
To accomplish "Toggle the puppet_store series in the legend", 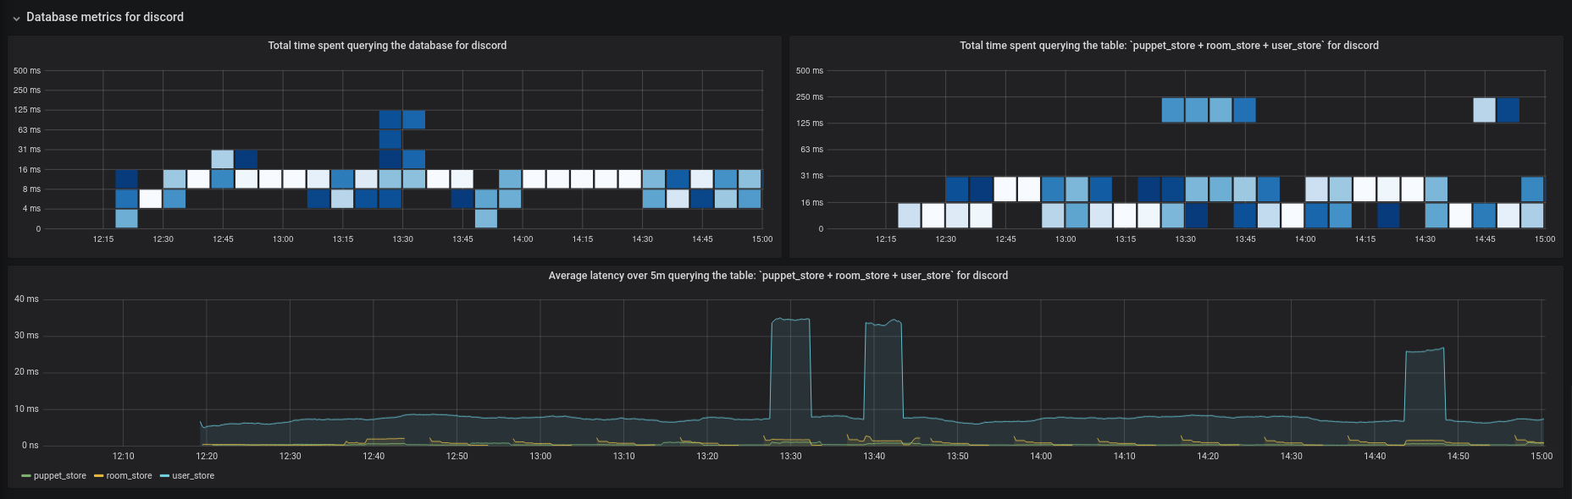I will (59, 476).
